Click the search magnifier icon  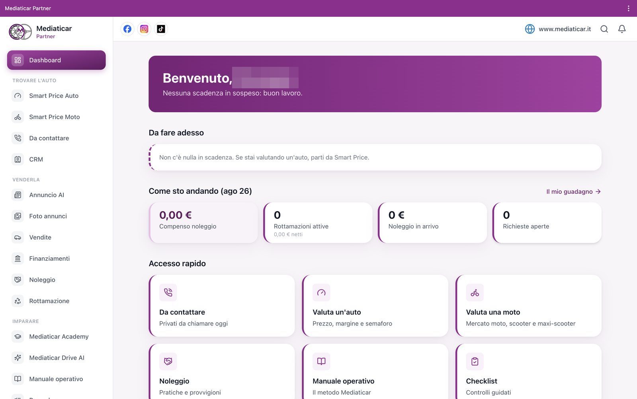[x=604, y=29]
